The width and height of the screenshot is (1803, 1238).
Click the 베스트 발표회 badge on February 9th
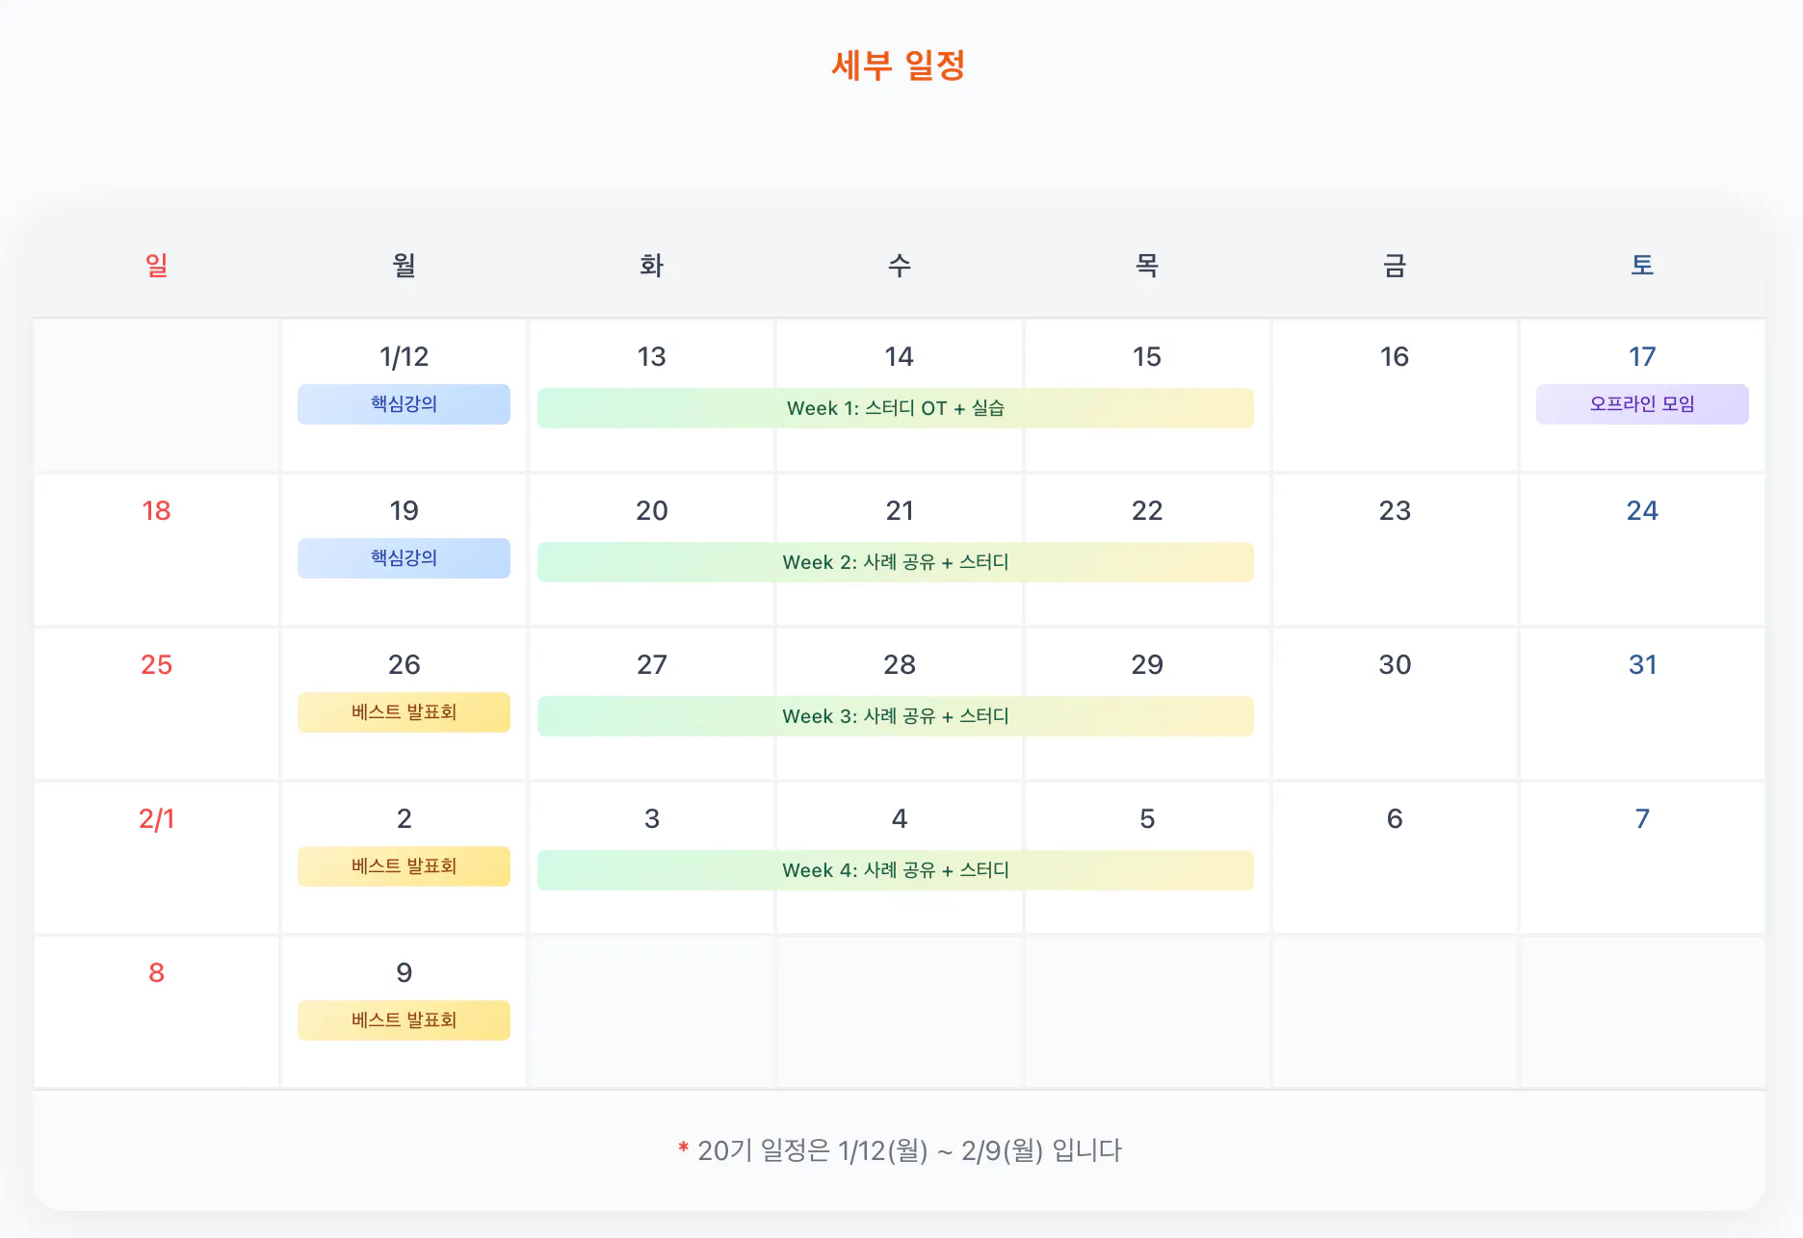coord(404,1019)
